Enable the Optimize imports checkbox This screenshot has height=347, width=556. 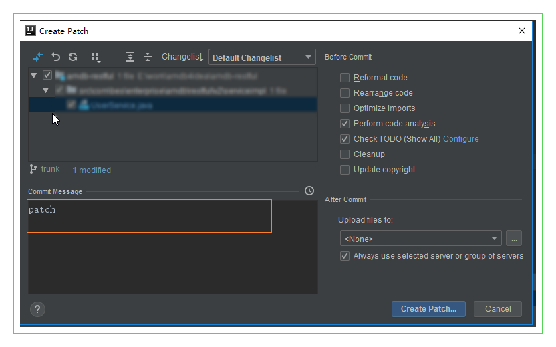click(x=345, y=108)
